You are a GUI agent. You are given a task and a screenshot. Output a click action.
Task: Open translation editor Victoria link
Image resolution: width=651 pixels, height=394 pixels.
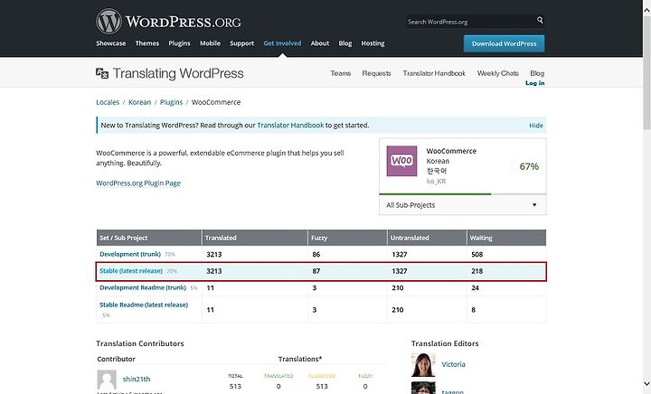[x=453, y=364]
